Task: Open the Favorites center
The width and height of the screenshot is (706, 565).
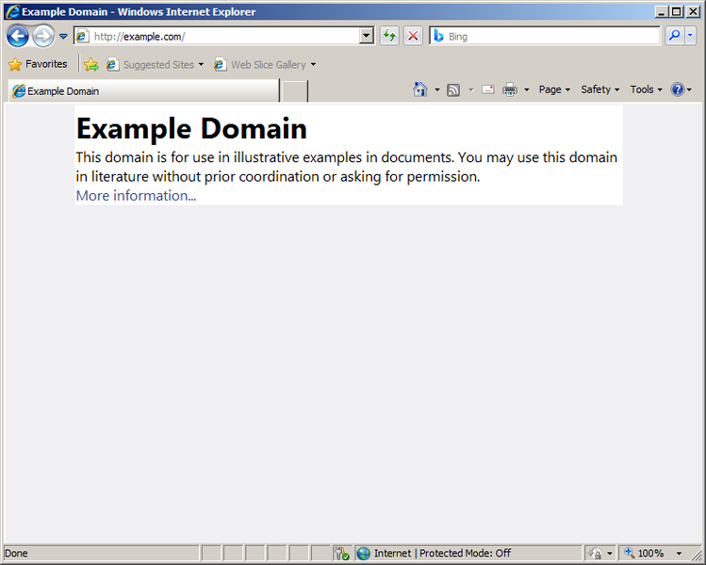Action: click(38, 64)
